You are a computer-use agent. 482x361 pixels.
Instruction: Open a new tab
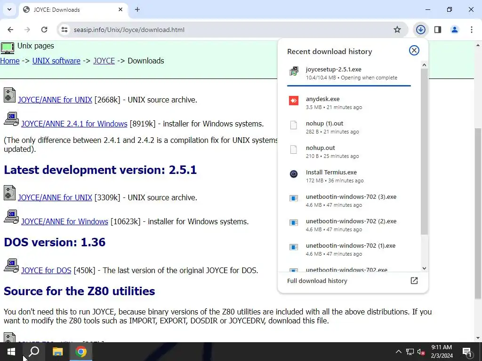(x=137, y=9)
